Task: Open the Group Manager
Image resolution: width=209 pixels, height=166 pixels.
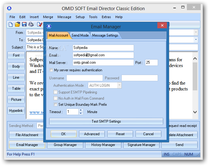Action: coord(65,145)
